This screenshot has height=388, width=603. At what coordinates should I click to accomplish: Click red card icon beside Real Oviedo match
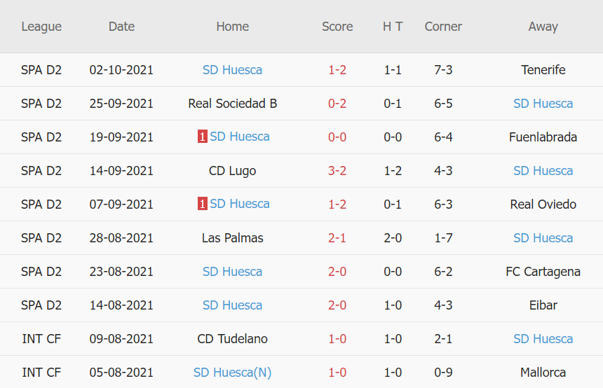(202, 205)
